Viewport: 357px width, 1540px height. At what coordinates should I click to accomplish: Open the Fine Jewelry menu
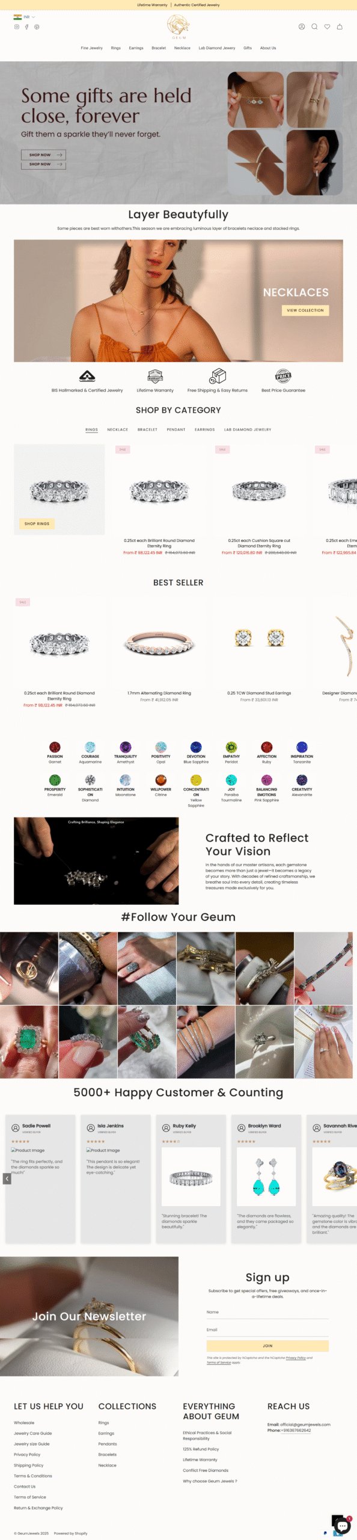[92, 48]
